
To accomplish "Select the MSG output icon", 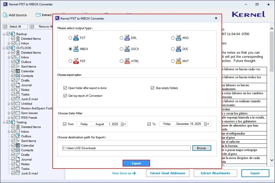I will pos(178,38).
